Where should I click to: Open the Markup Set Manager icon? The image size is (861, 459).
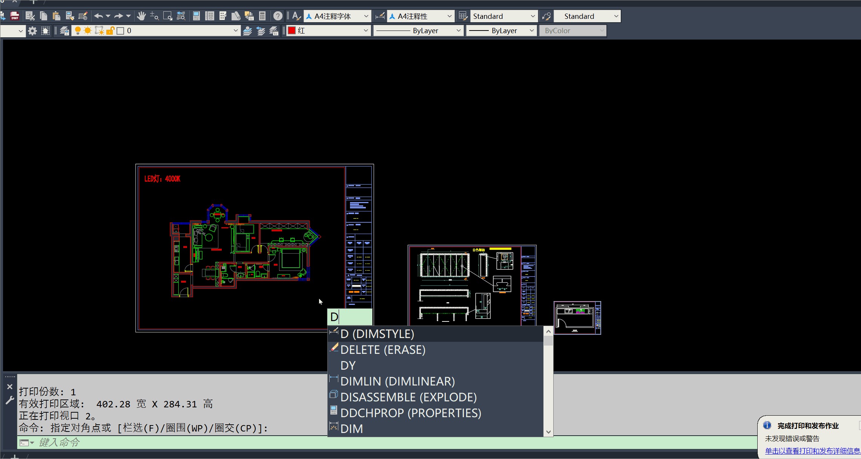[249, 16]
